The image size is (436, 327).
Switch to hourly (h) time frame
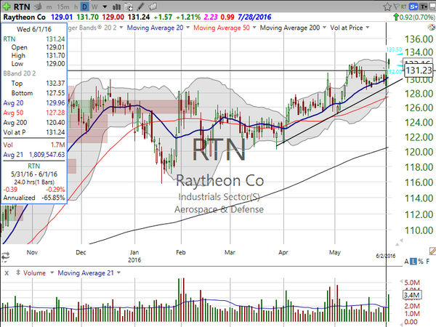tap(76, 7)
